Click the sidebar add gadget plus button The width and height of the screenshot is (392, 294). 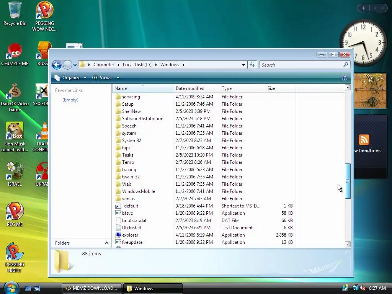(x=363, y=8)
